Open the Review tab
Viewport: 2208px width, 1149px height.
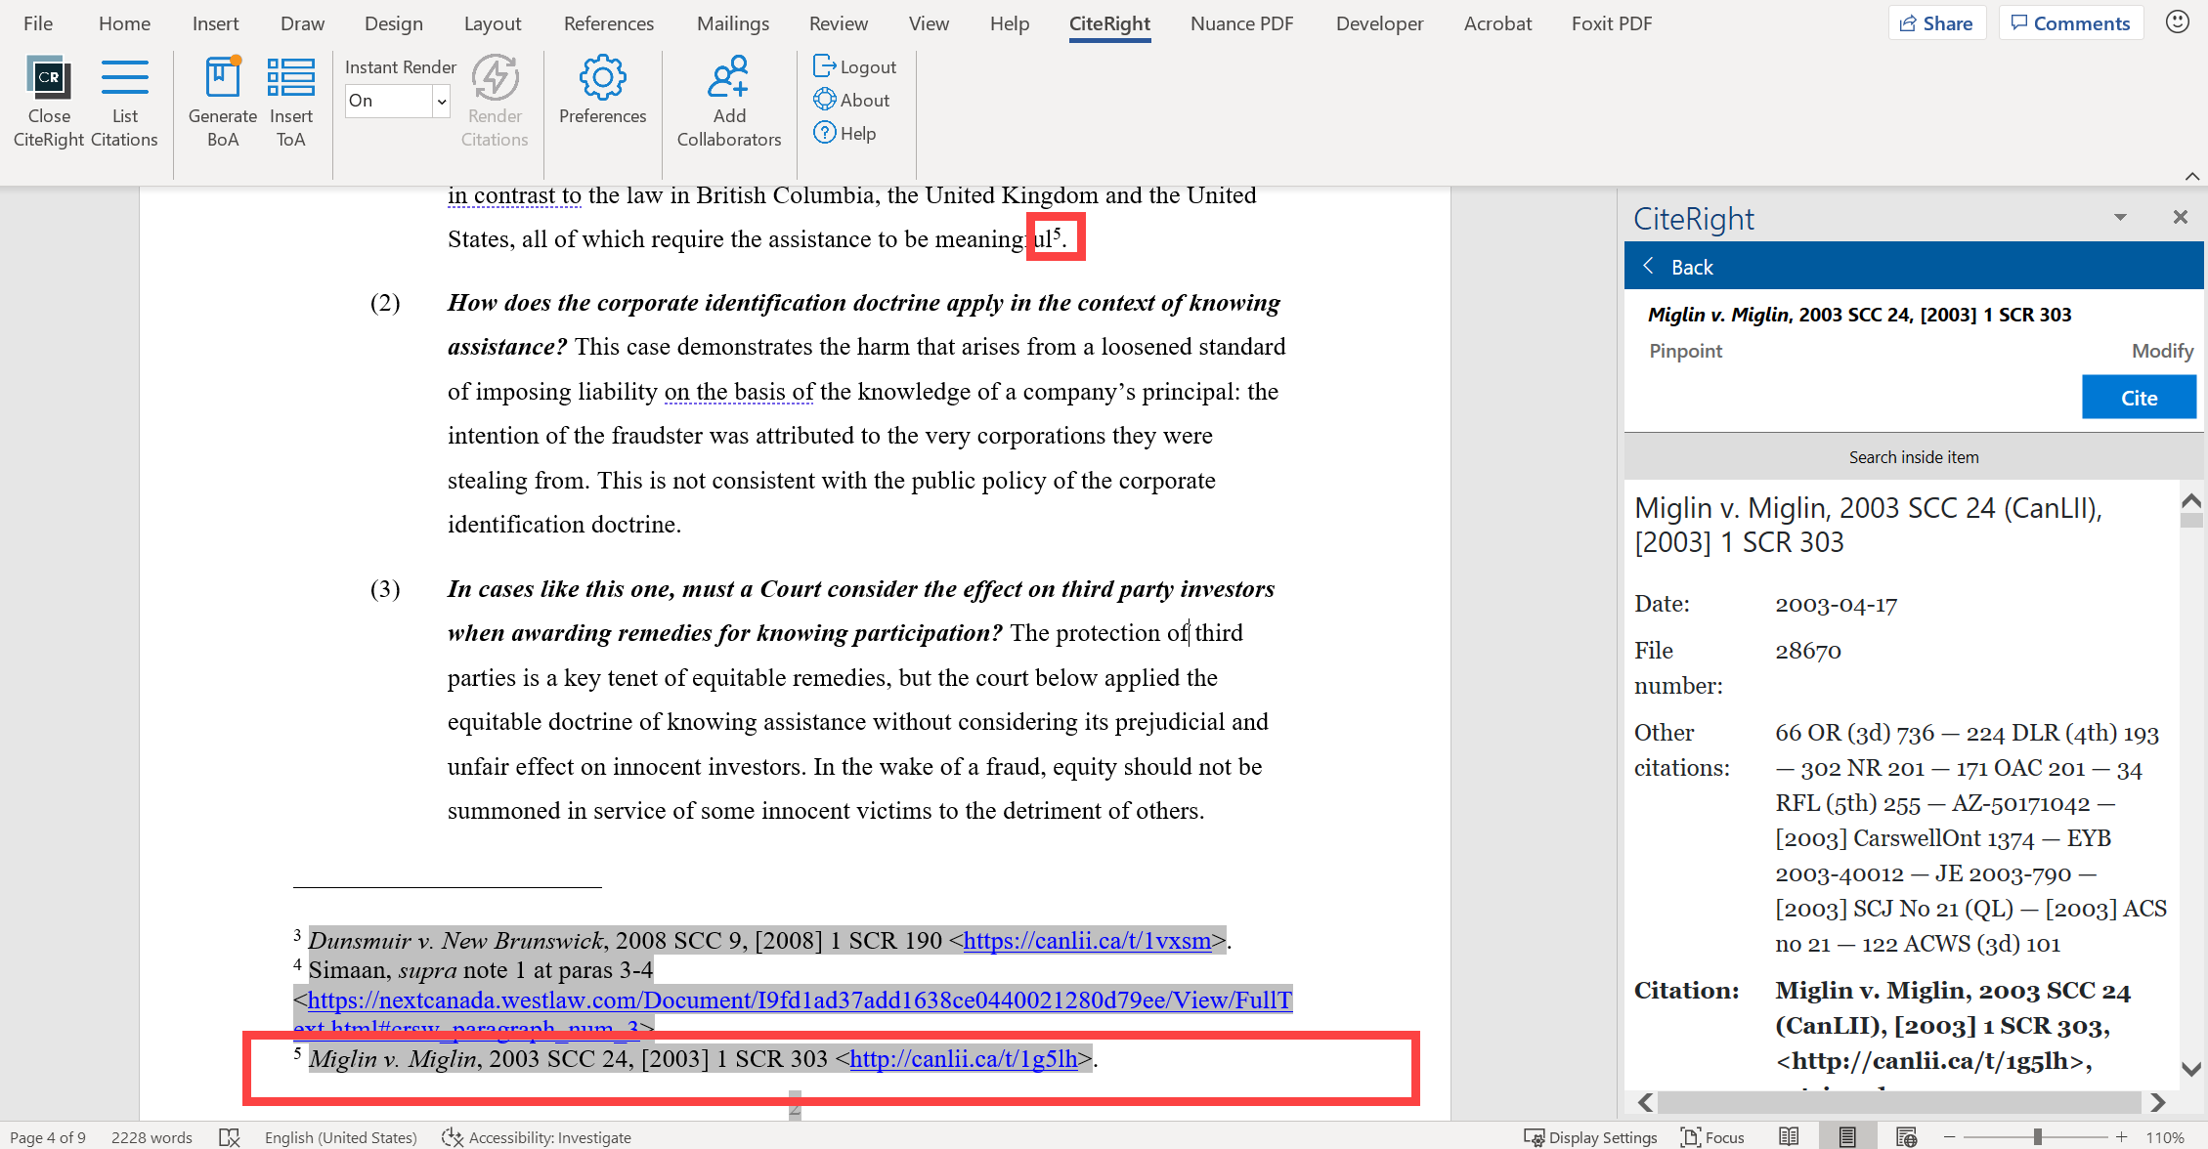838,23
